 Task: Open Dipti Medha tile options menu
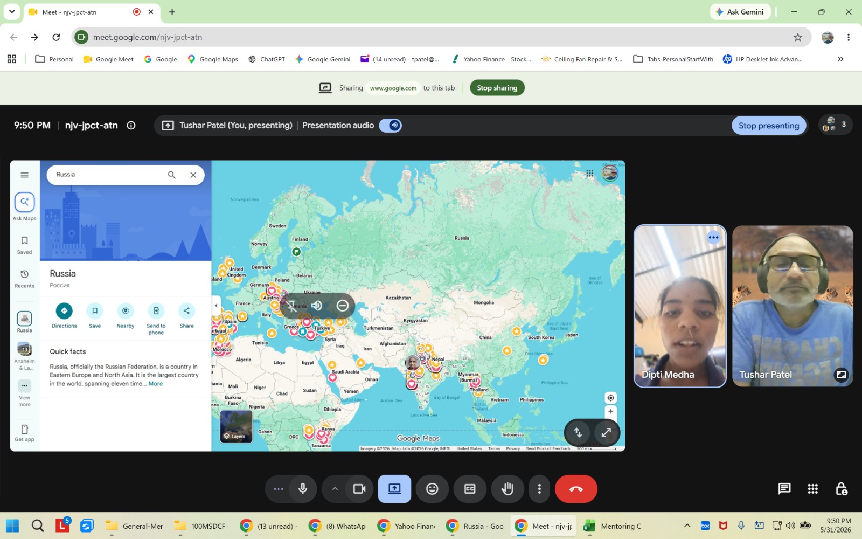pos(713,237)
